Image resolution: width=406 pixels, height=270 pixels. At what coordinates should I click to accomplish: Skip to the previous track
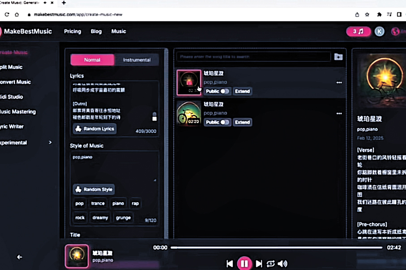(230, 264)
